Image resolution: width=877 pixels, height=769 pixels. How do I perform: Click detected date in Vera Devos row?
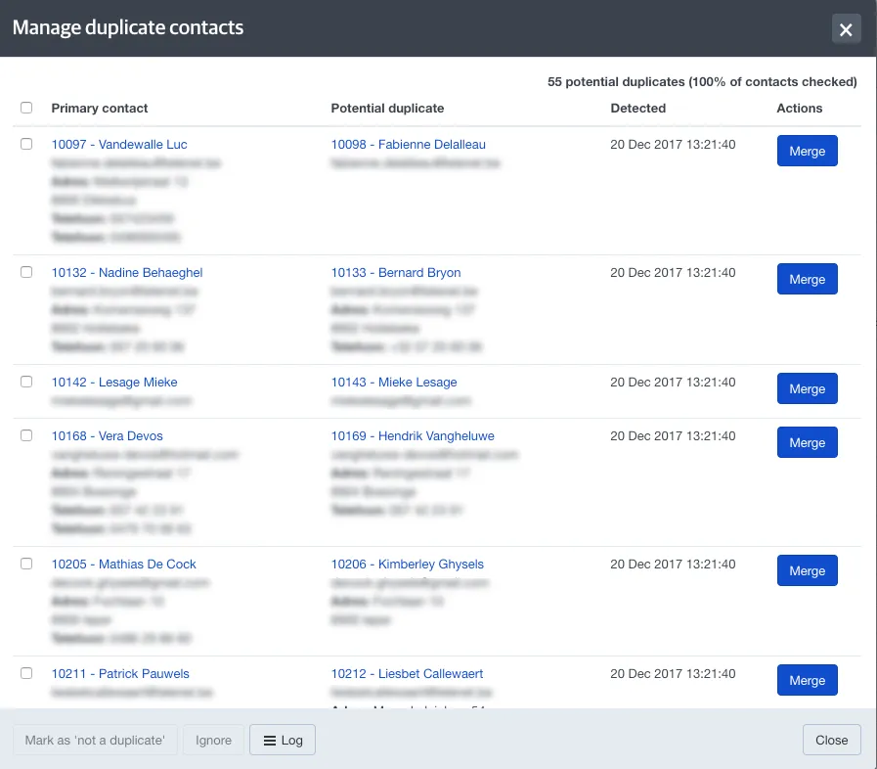pos(673,436)
